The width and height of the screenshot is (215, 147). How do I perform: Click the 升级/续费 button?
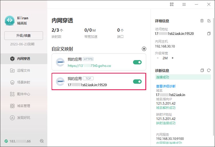click(24, 36)
